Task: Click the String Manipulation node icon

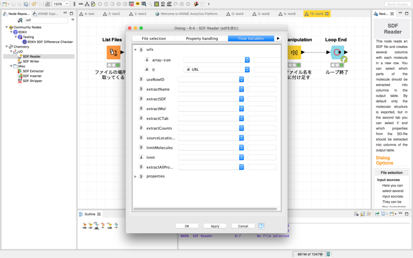Action: [x=294, y=52]
